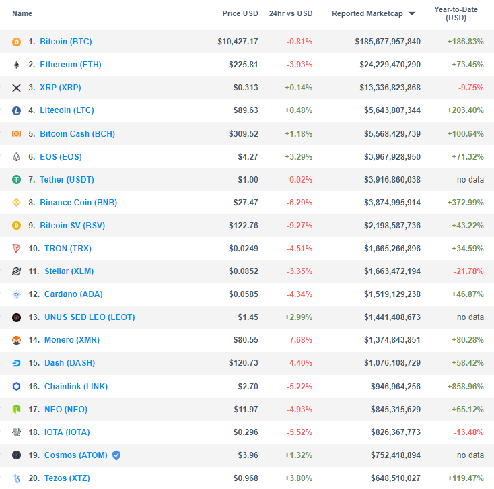Open the Cosmos (ATOM) link
Image resolution: width=494 pixels, height=489 pixels.
[x=76, y=455]
